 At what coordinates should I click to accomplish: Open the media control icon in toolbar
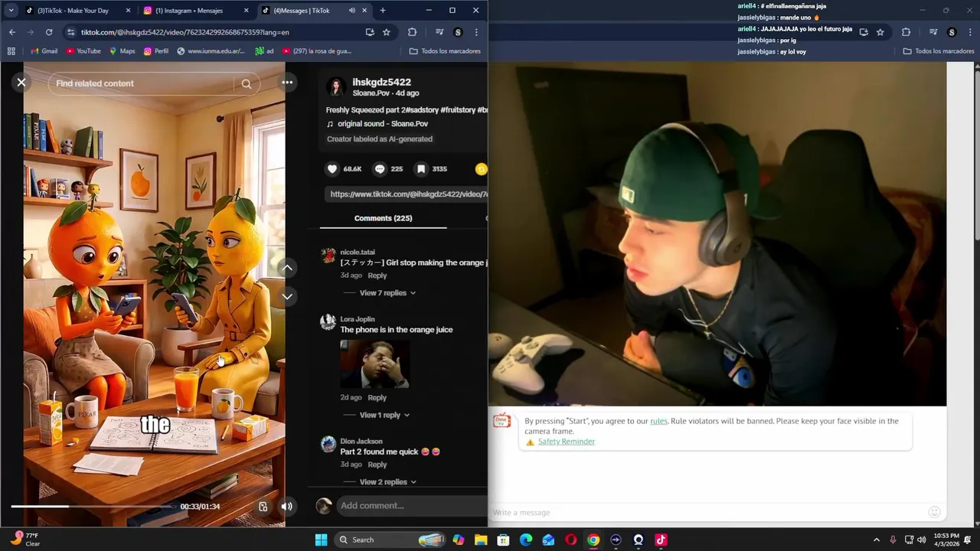click(x=439, y=32)
